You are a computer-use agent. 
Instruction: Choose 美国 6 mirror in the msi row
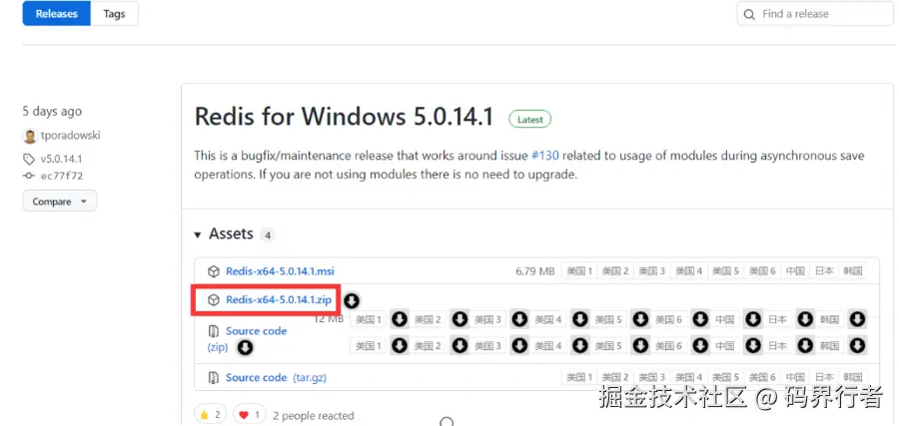762,270
